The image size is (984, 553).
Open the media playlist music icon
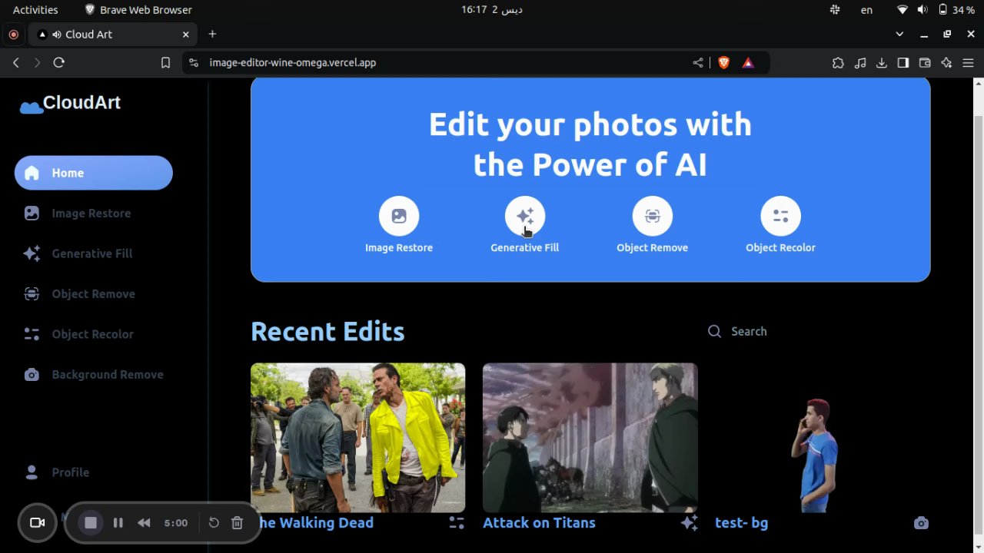tap(860, 62)
